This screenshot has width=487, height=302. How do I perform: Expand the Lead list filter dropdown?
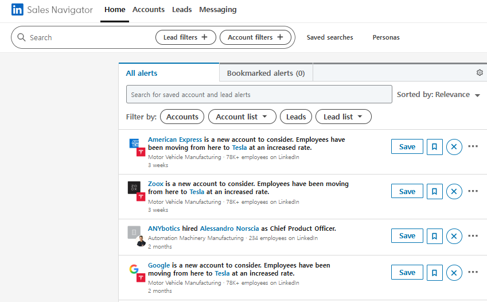pos(343,117)
